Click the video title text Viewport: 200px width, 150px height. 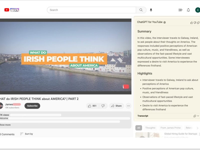coord(39,99)
